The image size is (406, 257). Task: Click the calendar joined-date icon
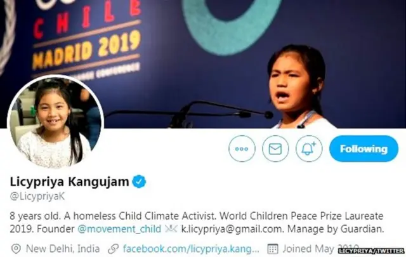point(273,249)
